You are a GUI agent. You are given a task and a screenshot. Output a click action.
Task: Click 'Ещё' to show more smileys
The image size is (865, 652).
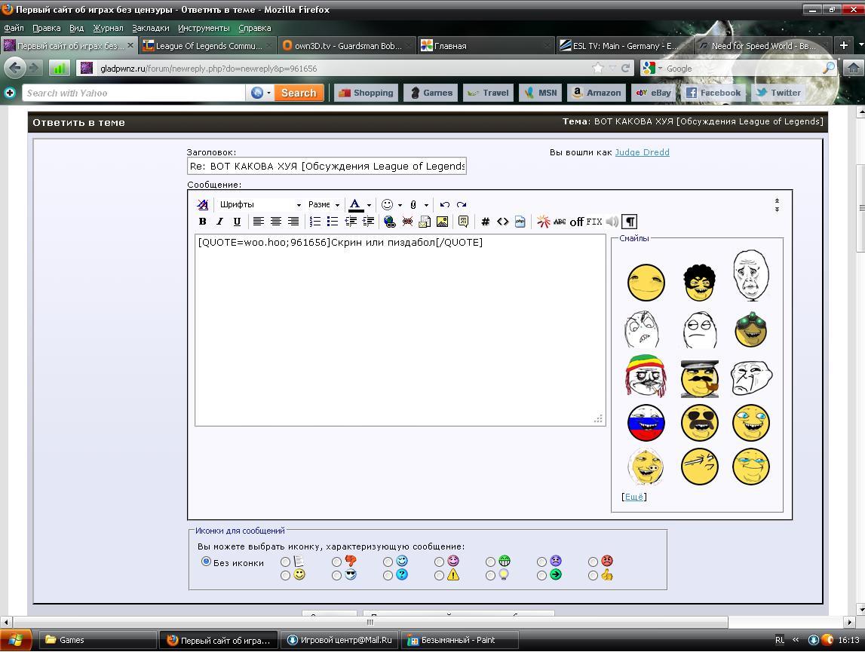(x=634, y=497)
